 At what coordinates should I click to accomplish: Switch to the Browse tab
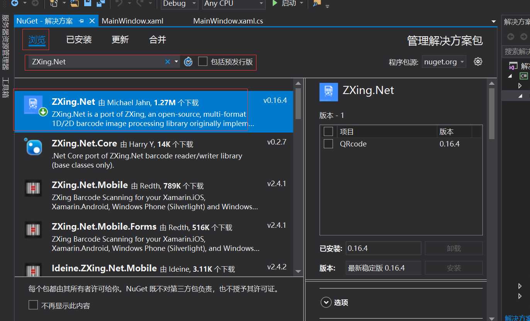click(x=37, y=39)
